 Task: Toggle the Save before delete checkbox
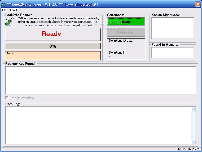[x=7, y=98]
